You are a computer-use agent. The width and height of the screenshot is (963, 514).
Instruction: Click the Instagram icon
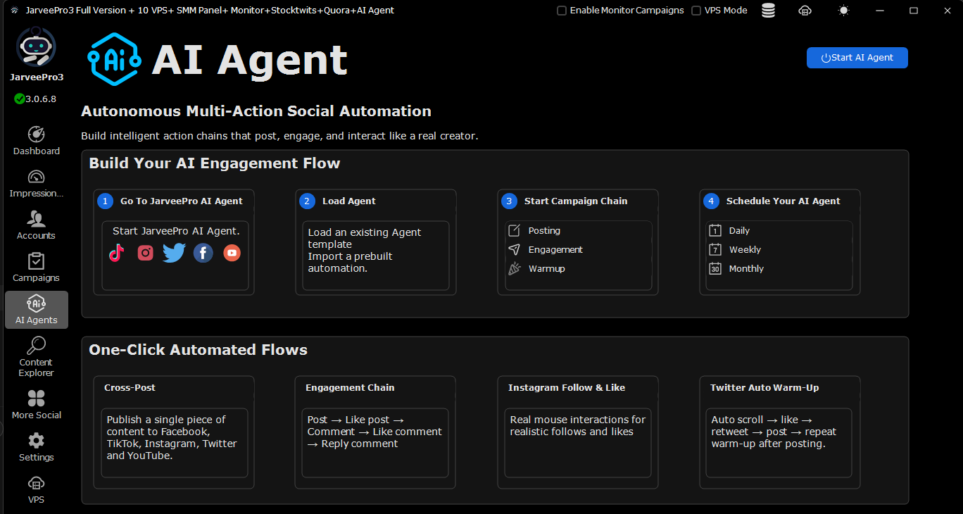click(x=146, y=253)
